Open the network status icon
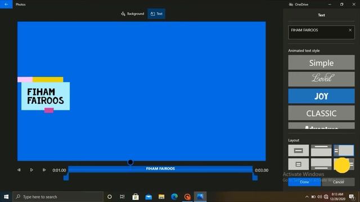The height and width of the screenshot is (202, 360). pos(326,197)
